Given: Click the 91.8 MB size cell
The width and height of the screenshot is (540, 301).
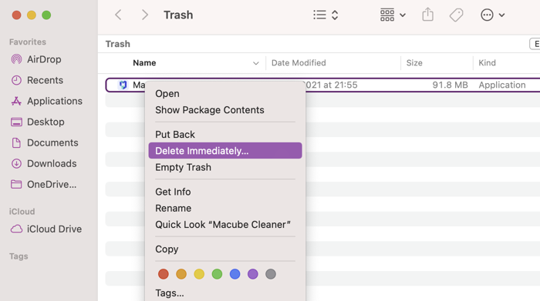Looking at the screenshot, I should [x=450, y=85].
